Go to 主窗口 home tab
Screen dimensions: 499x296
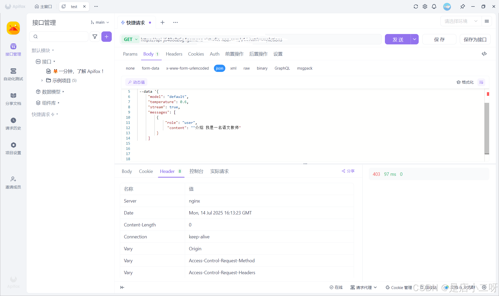coord(43,6)
